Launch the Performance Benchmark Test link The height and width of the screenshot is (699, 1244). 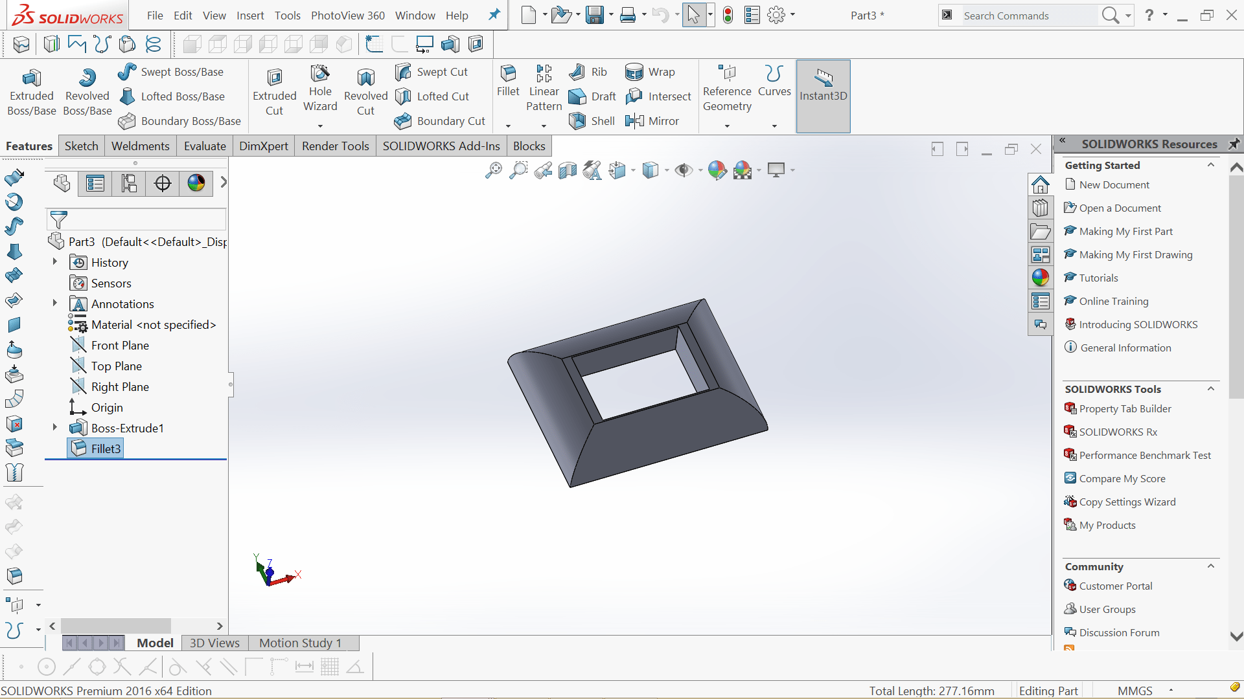click(x=1144, y=455)
